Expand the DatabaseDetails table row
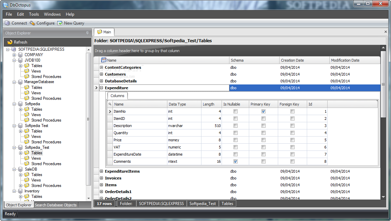391x221 pixels. [102, 81]
